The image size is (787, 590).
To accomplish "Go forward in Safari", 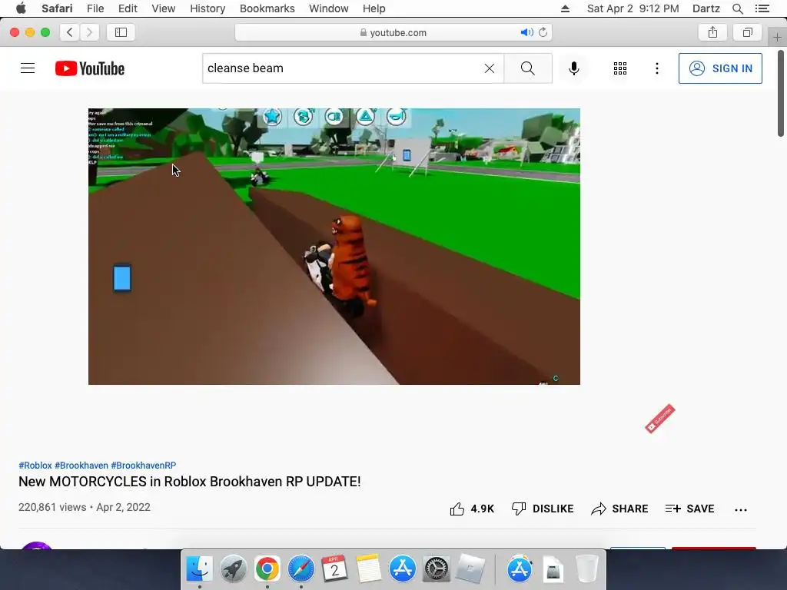I will [89, 32].
